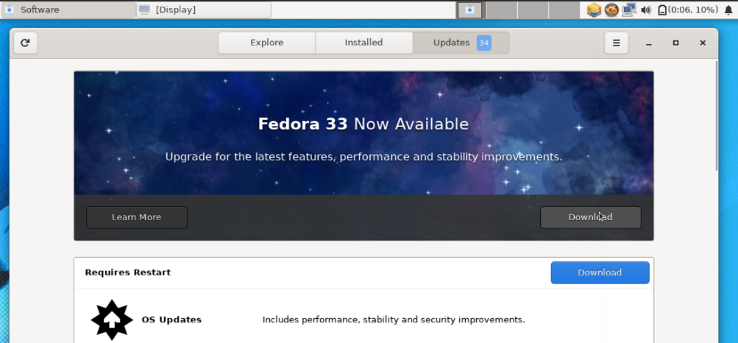Click 'Includes performance, stability and security improvements' text
This screenshot has width=738, height=343.
[x=394, y=320]
